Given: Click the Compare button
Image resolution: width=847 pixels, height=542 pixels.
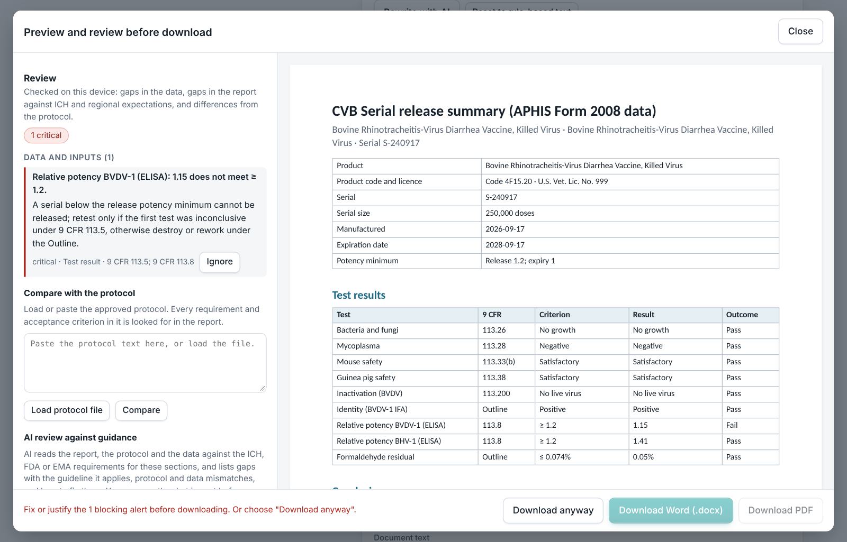Looking at the screenshot, I should click(141, 410).
